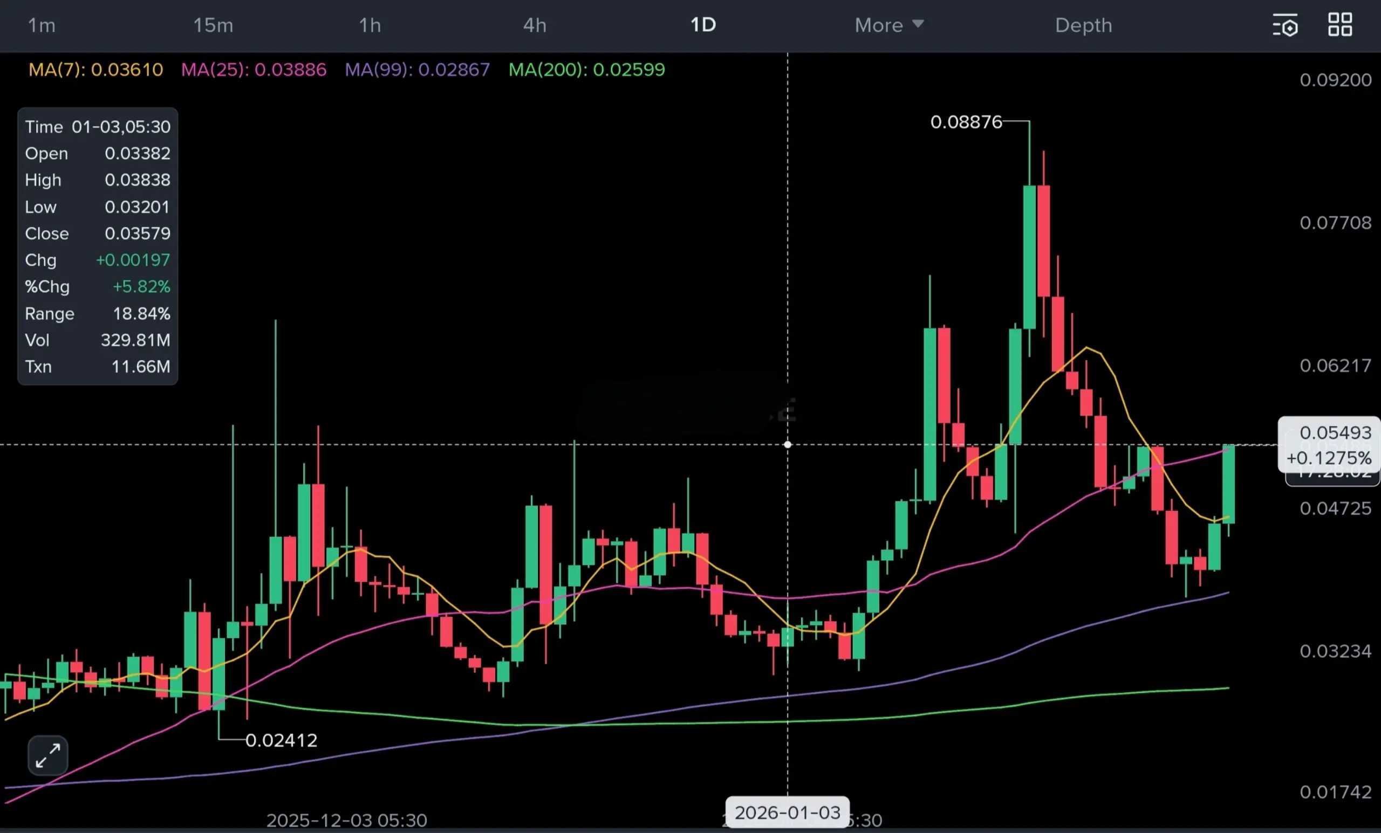This screenshot has height=833, width=1381.
Task: Expand the More timeframes dropdown
Action: (x=889, y=25)
